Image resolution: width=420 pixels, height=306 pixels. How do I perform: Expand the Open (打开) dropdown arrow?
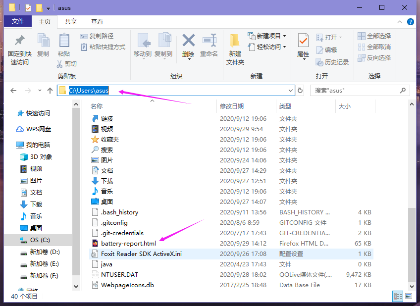coord(340,37)
